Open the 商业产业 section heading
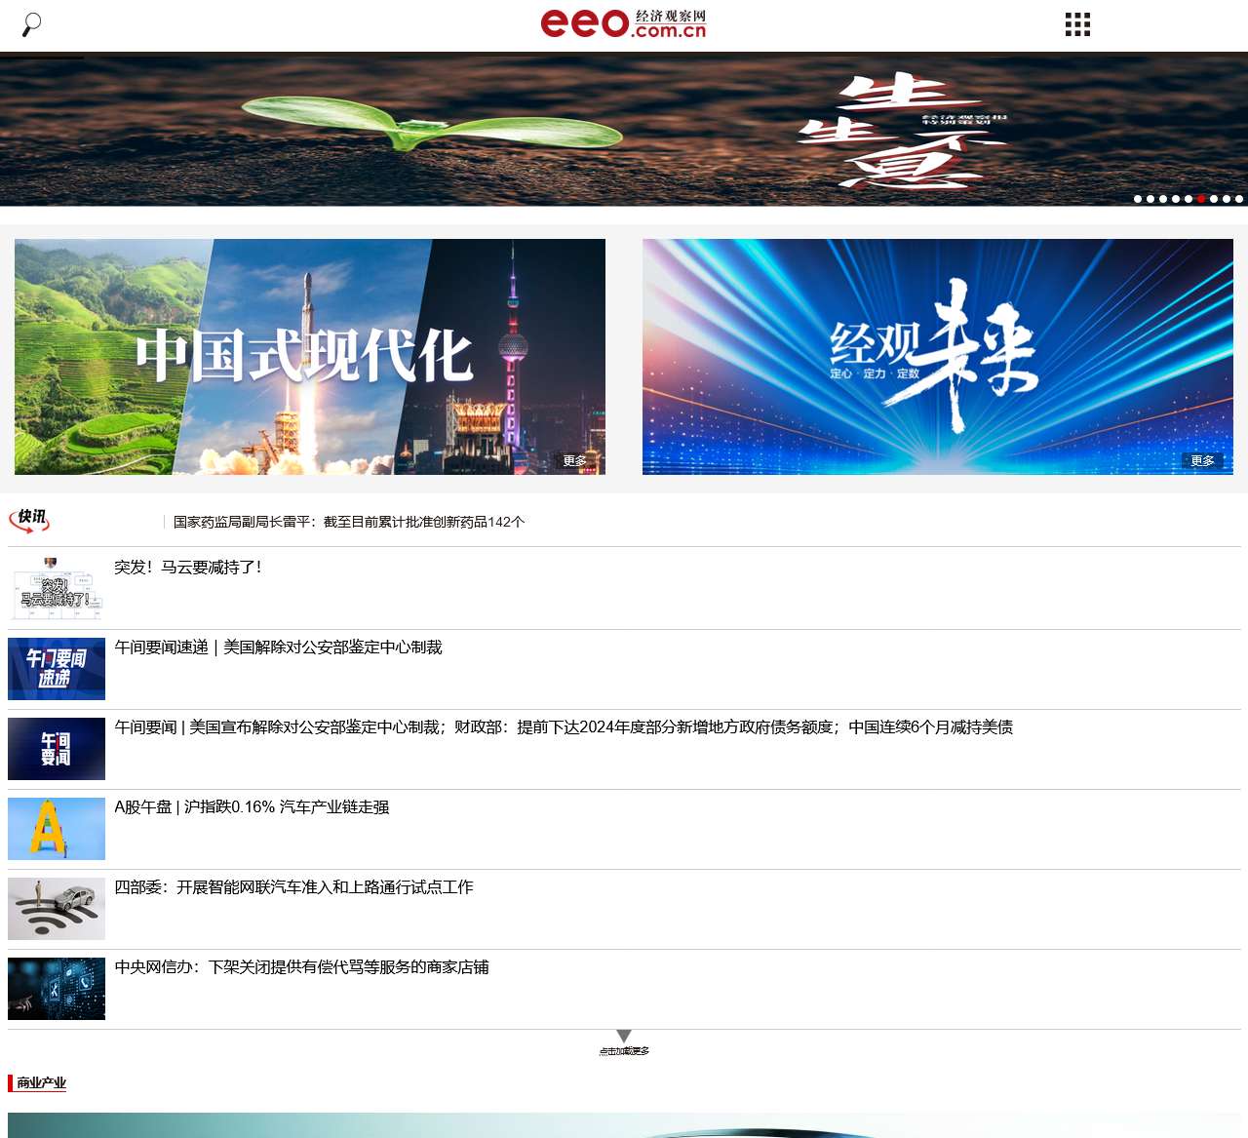The image size is (1248, 1138). (x=41, y=1082)
